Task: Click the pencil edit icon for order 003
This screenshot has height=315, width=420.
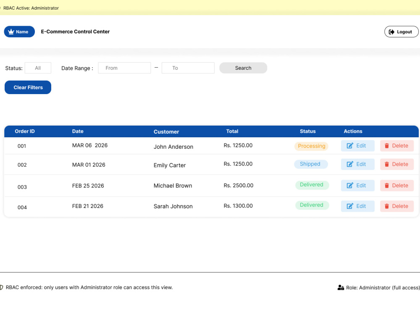Action: pyautogui.click(x=350, y=185)
